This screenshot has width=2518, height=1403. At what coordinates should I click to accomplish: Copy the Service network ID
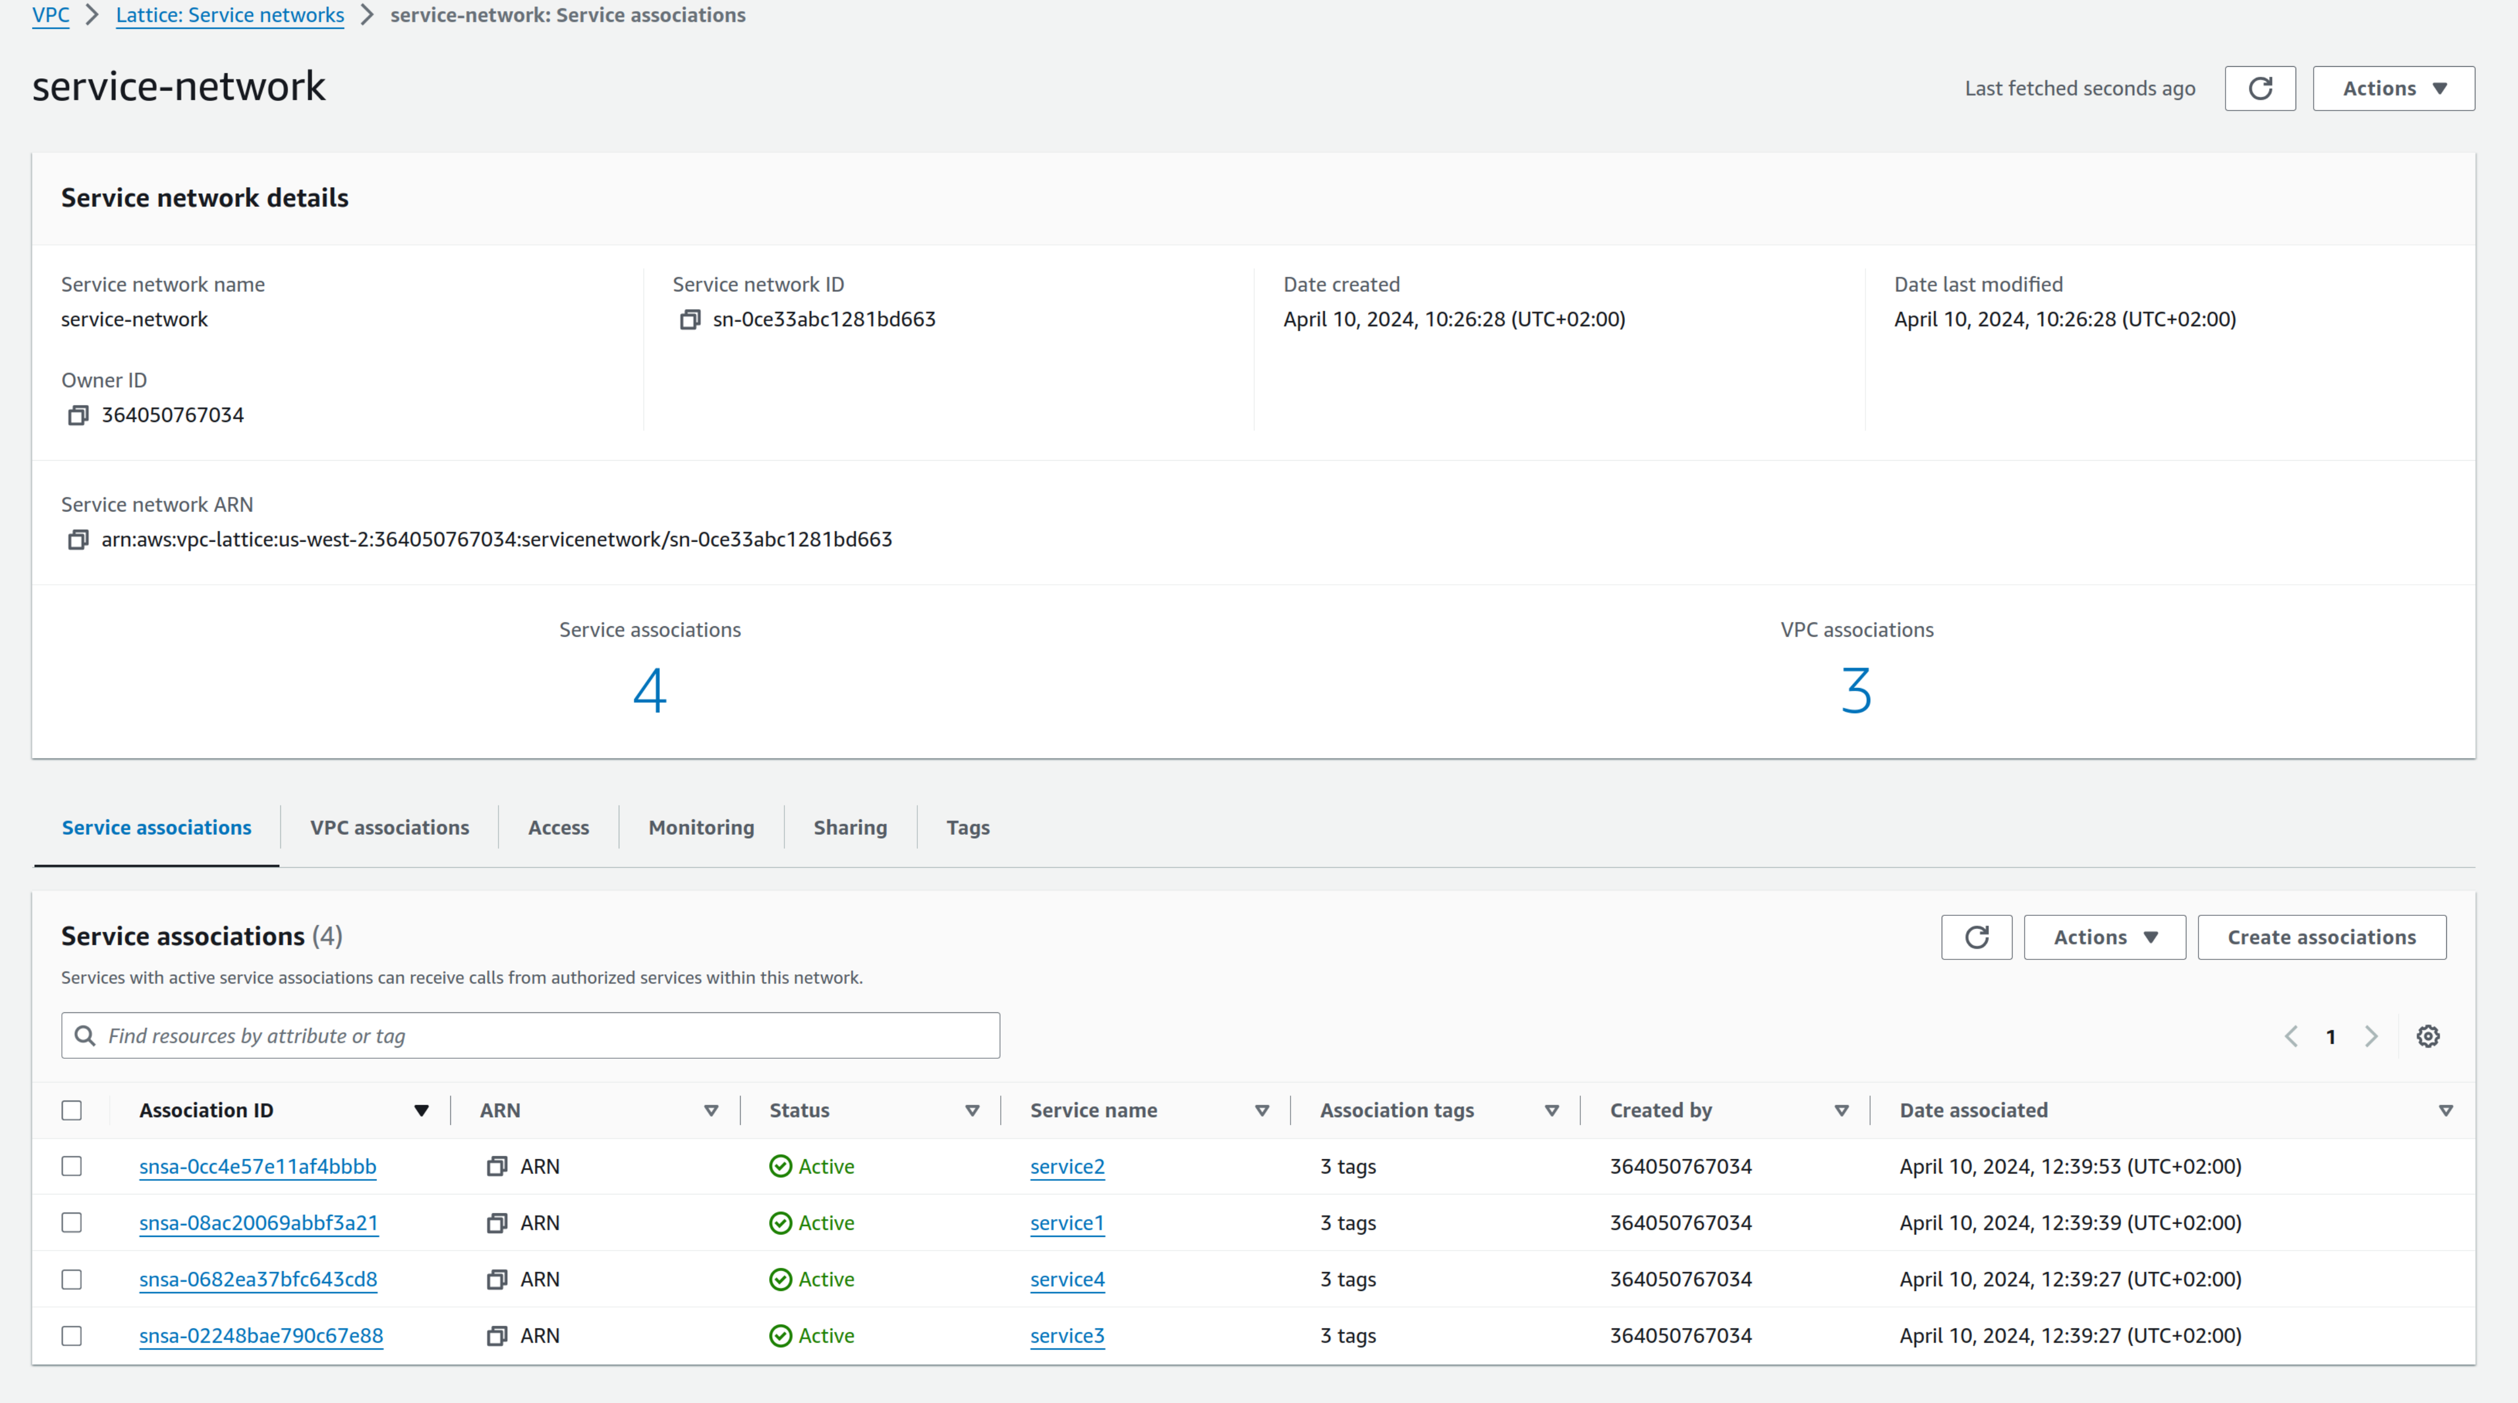[690, 319]
